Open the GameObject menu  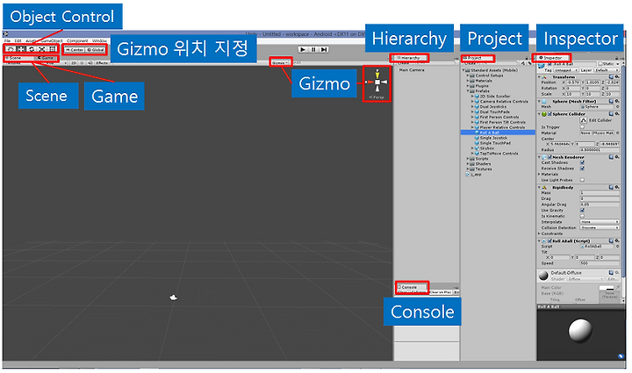pos(52,40)
